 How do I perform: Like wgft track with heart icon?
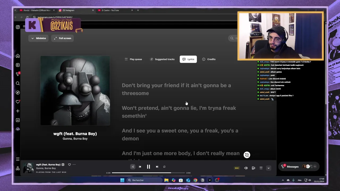(x=69, y=164)
